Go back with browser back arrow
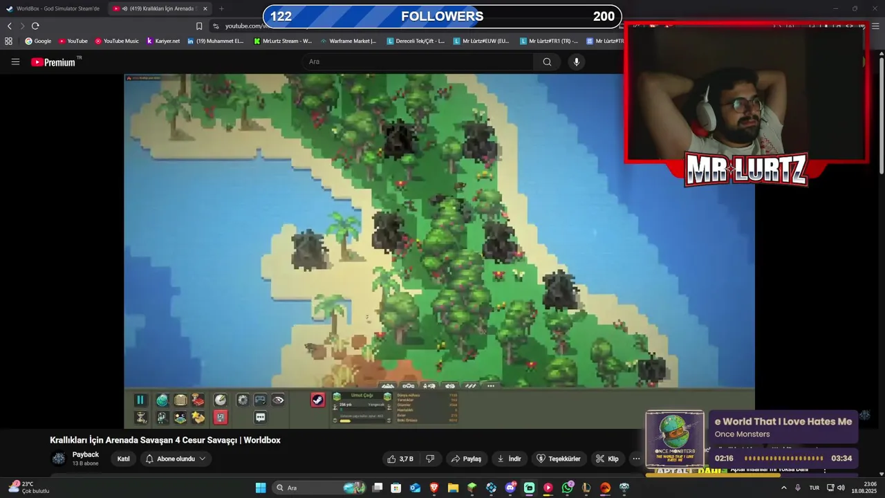This screenshot has height=498, width=885. (9, 26)
